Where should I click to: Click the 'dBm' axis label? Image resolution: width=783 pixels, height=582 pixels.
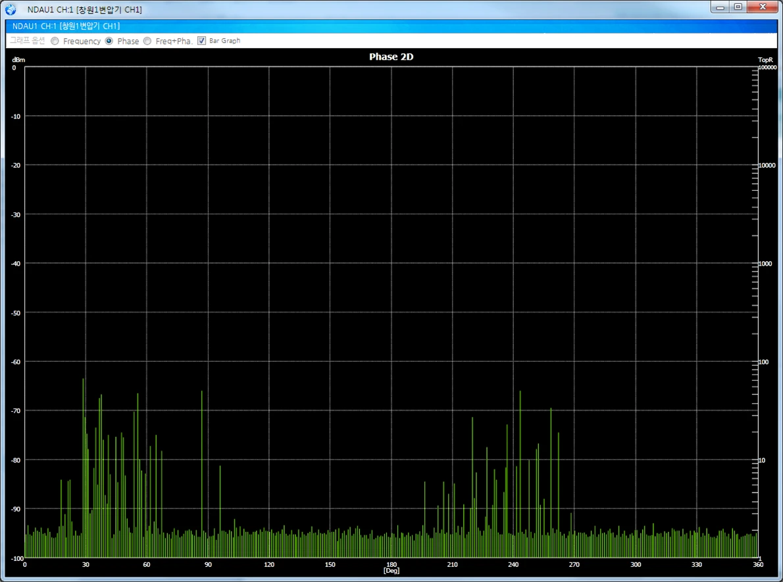click(x=18, y=60)
